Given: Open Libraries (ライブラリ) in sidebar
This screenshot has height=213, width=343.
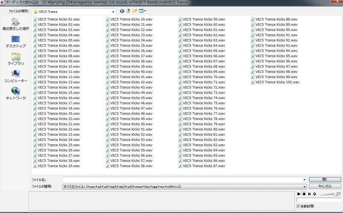Looking at the screenshot, I should [15, 59].
